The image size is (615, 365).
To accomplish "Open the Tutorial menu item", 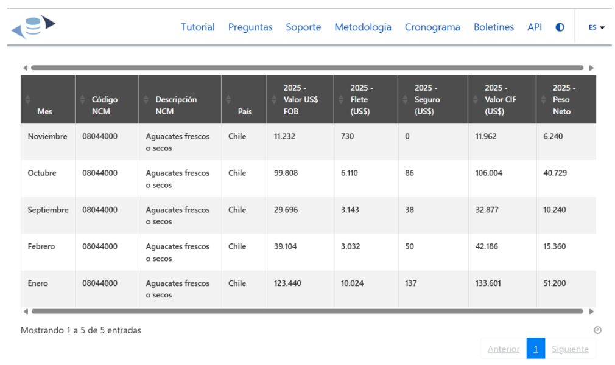I will [x=197, y=27].
